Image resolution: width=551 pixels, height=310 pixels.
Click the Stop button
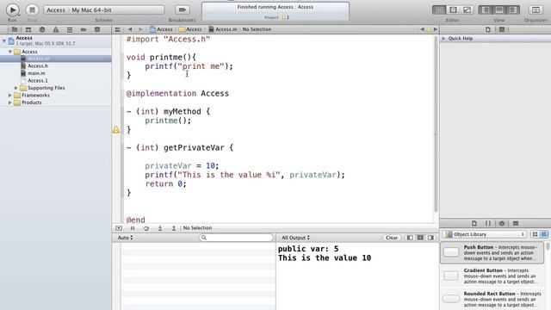coord(32,9)
